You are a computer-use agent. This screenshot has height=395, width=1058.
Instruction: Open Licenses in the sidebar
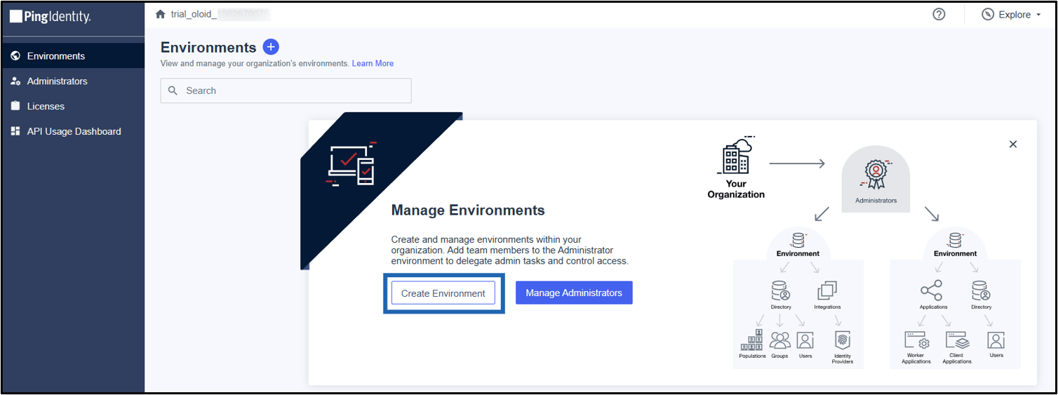point(73,107)
